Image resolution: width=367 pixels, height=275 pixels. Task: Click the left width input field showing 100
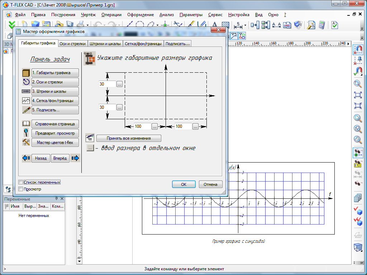coord(142,126)
